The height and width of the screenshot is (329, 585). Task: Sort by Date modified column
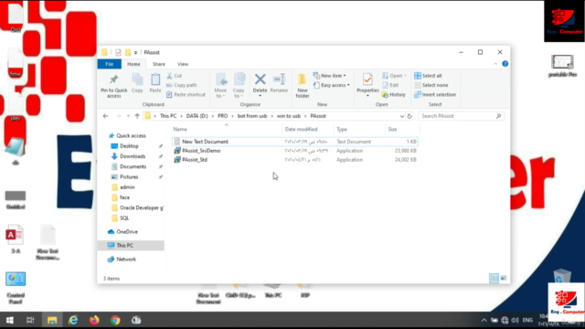301,130
